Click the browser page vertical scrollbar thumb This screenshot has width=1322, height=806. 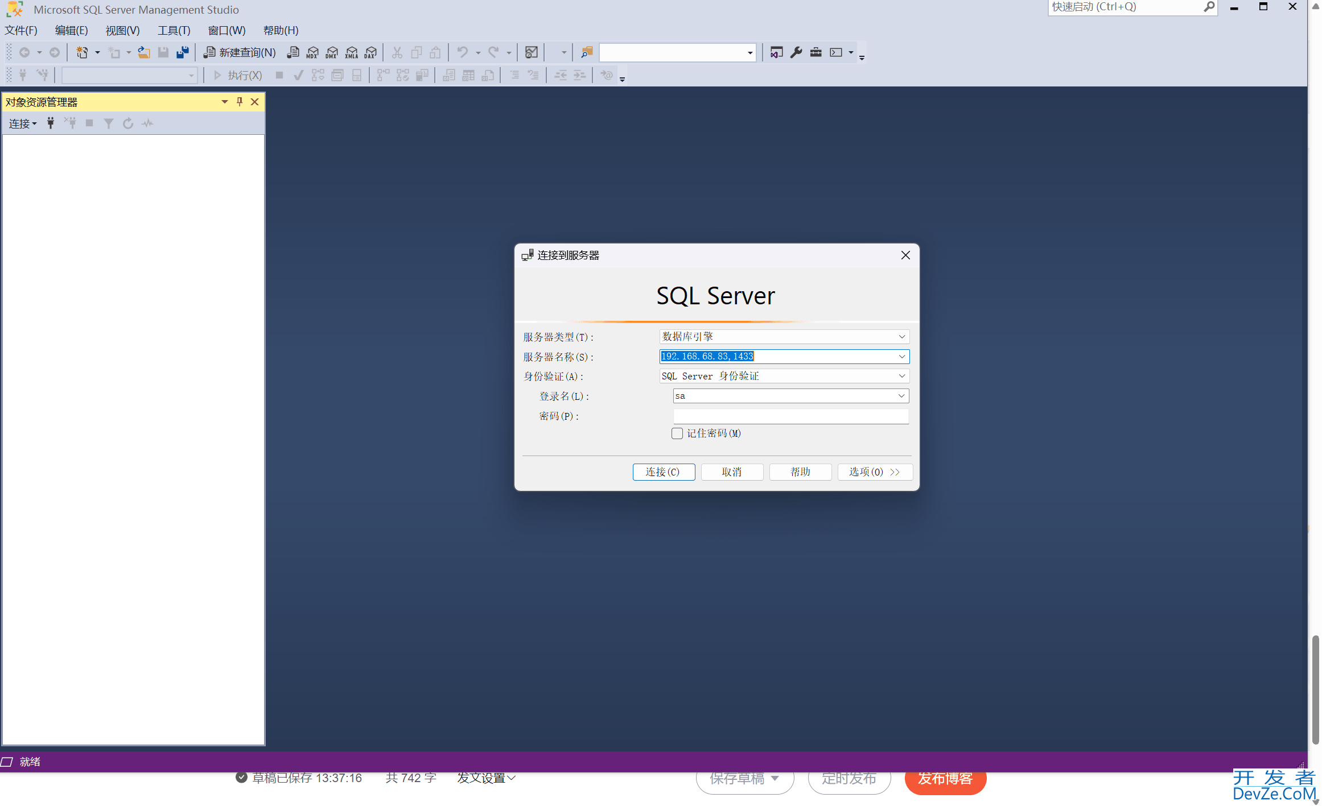click(1315, 689)
